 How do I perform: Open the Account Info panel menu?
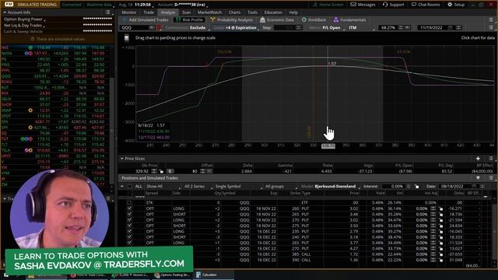(x=108, y=12)
